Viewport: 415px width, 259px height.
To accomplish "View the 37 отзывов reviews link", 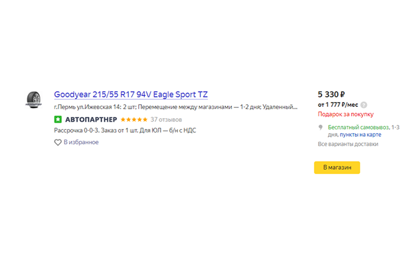I will 166,120.
